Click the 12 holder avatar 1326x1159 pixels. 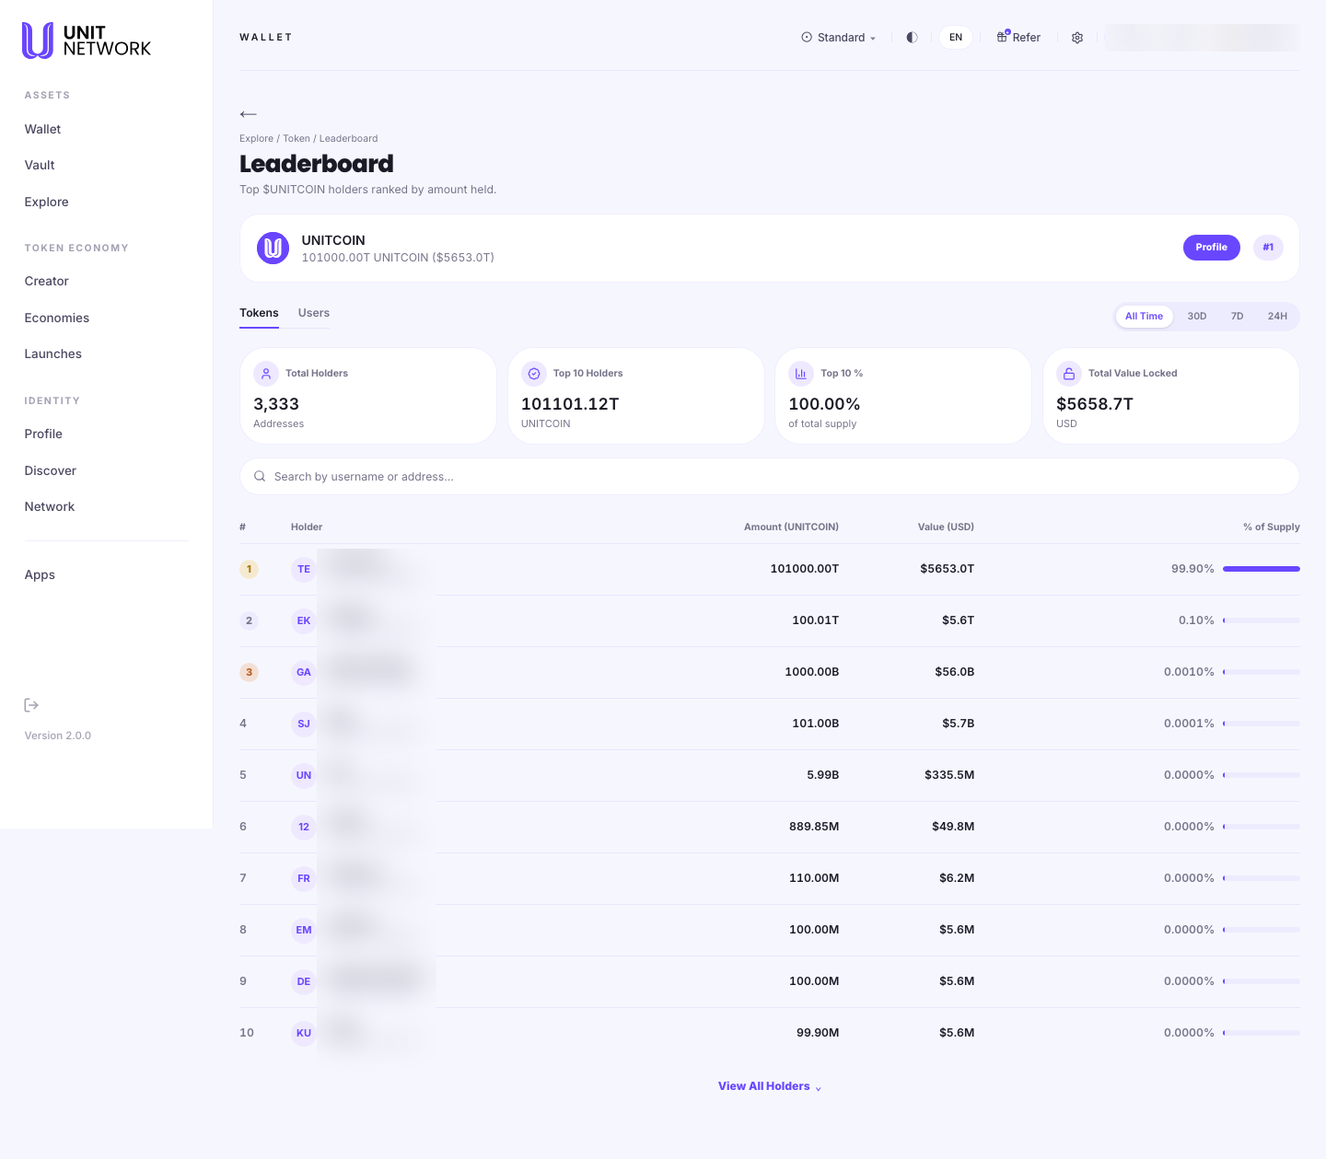pos(304,827)
